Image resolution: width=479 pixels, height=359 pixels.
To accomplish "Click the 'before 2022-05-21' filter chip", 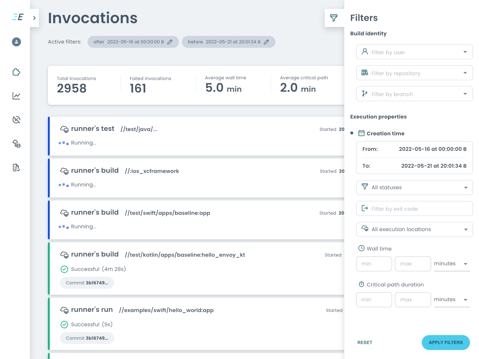I will coord(229,42).
